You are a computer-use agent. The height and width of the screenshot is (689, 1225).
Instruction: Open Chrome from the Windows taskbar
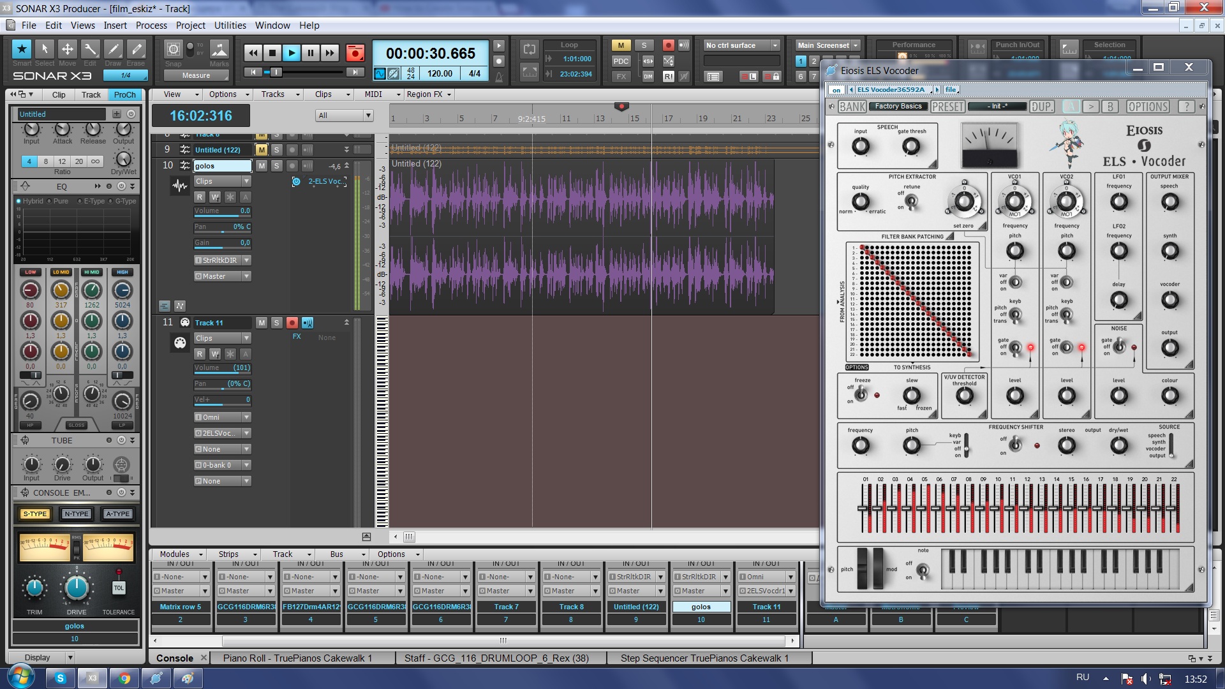click(x=124, y=678)
